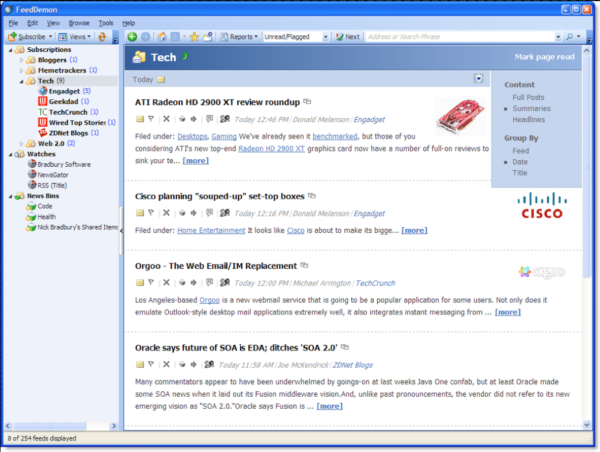Click the envelope icon for the Orgoo post
Viewport: 600px width, 452px height.
pyautogui.click(x=140, y=282)
